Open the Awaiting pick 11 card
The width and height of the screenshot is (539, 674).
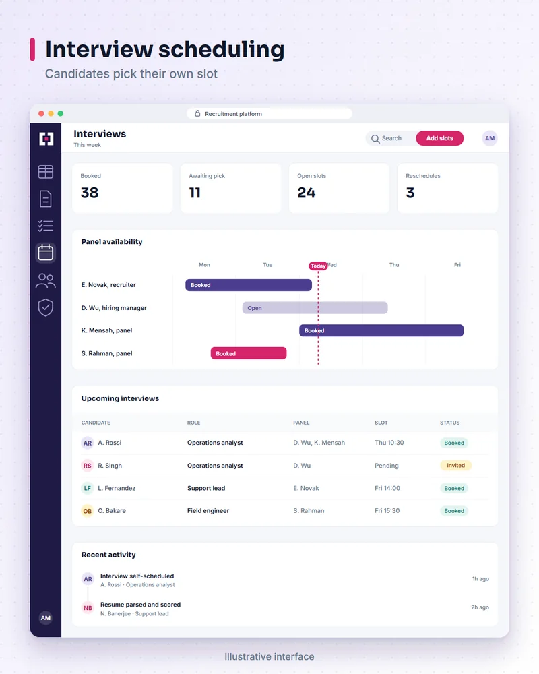pos(231,188)
